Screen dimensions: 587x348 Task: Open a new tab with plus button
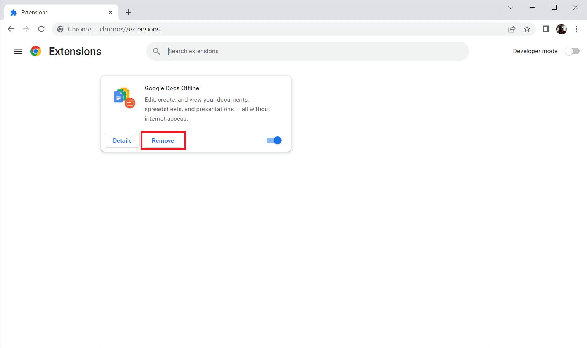tap(129, 13)
